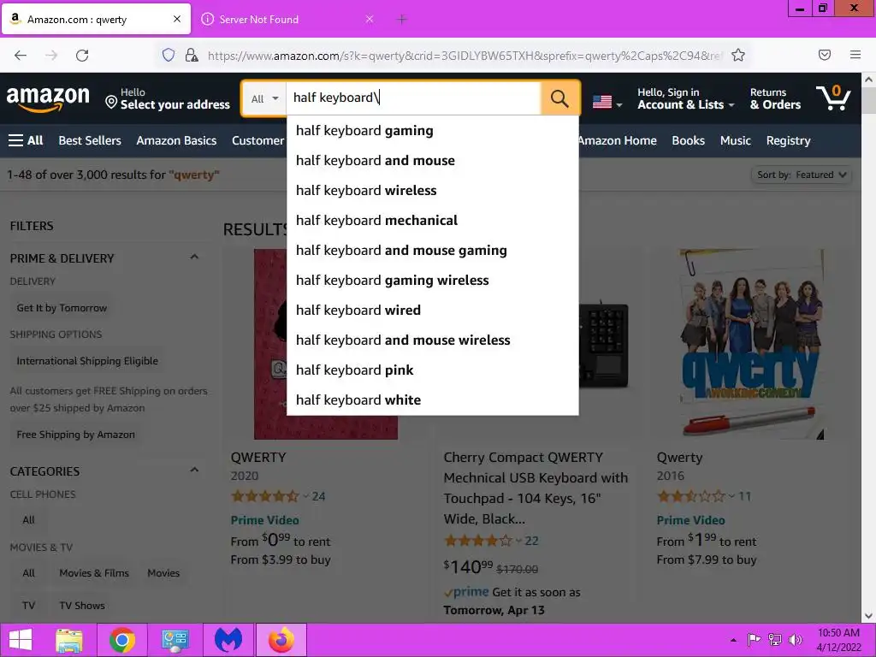The height and width of the screenshot is (657, 876).
Task: Open a new tab with plus
Action: click(x=402, y=20)
